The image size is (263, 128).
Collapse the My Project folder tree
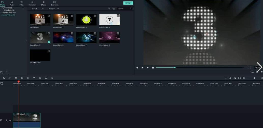click(23, 8)
